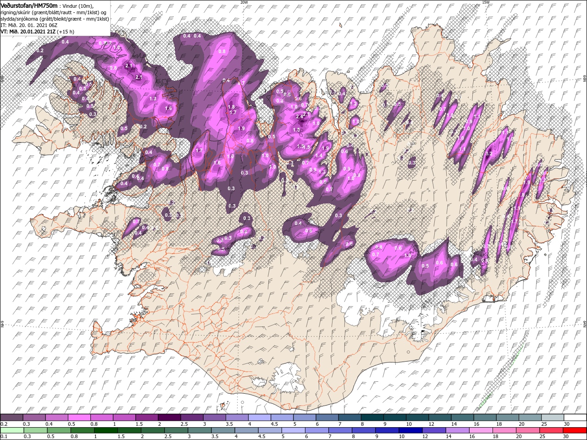This screenshot has width=587, height=440.
Task: Pick the bright pink upper swatch at 0.5
Action: [x=79, y=418]
